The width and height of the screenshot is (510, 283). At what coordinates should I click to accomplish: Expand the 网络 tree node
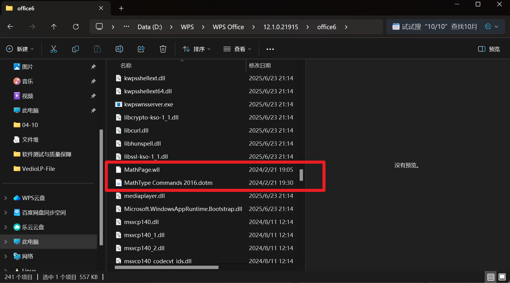(6, 256)
